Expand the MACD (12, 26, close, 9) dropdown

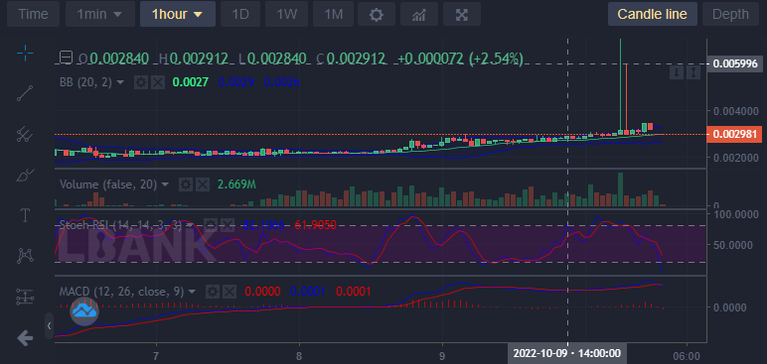[192, 293]
